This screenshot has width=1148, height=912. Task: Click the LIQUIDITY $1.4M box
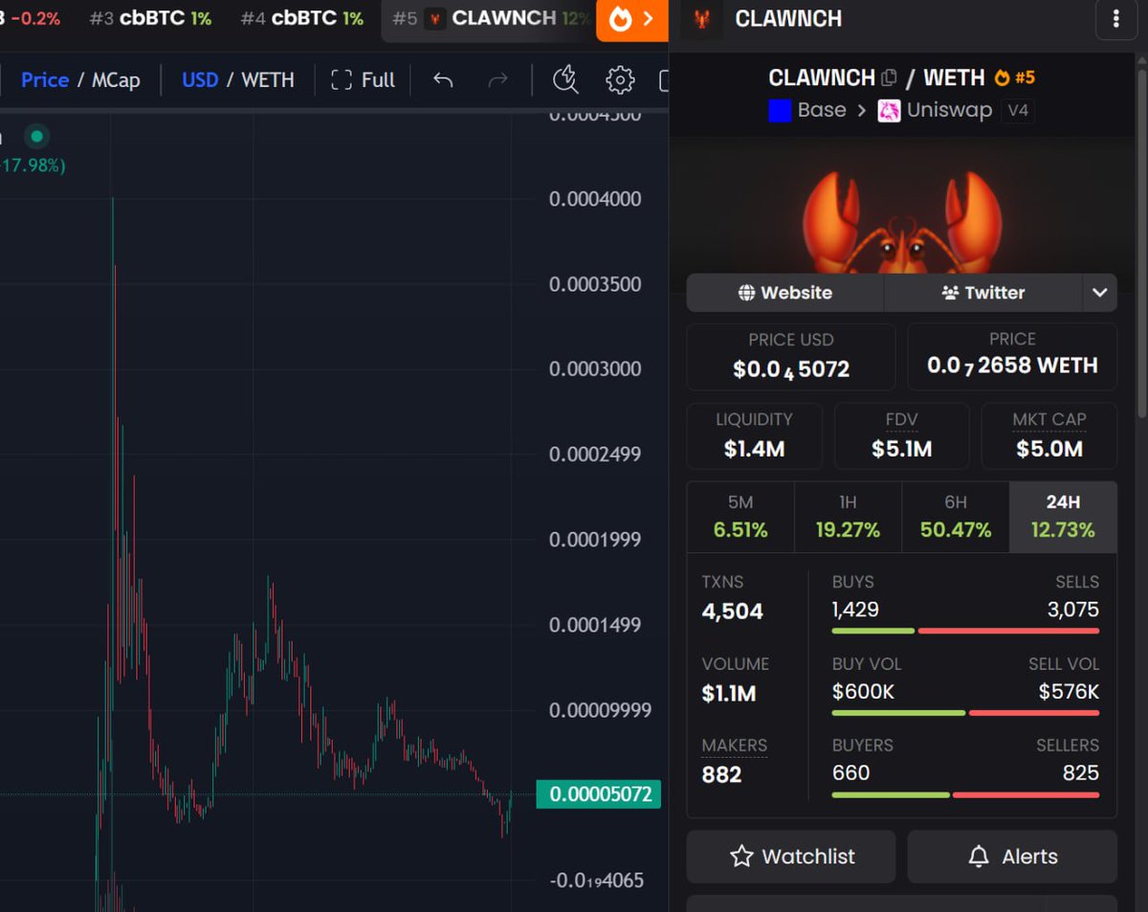[755, 435]
